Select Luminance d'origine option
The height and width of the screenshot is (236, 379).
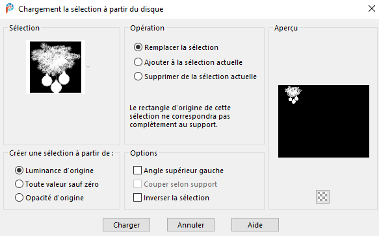pos(19,171)
